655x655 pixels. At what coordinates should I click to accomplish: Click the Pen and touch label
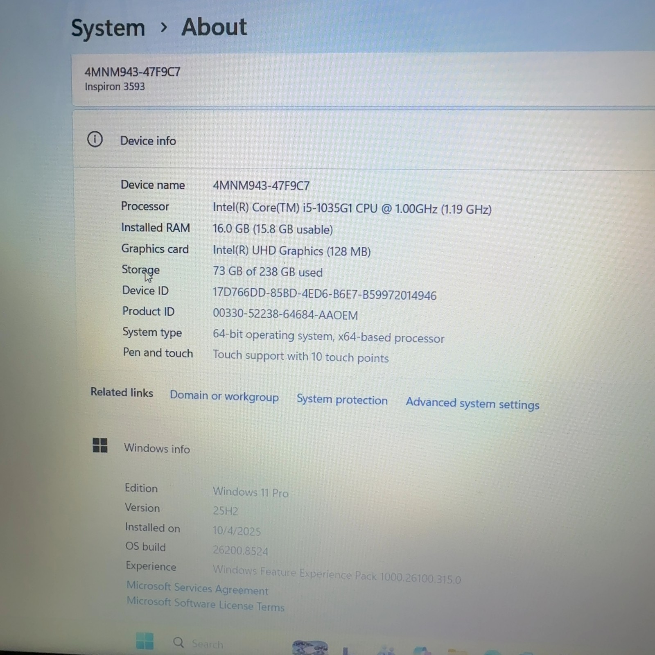(158, 352)
